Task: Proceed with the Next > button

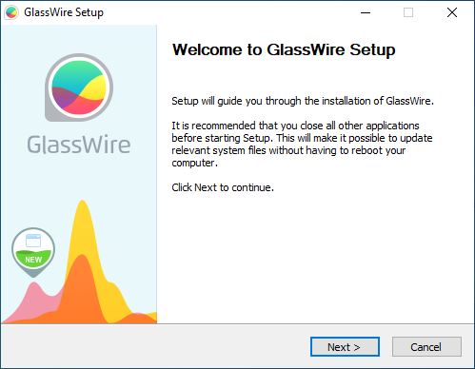Action: [x=345, y=347]
